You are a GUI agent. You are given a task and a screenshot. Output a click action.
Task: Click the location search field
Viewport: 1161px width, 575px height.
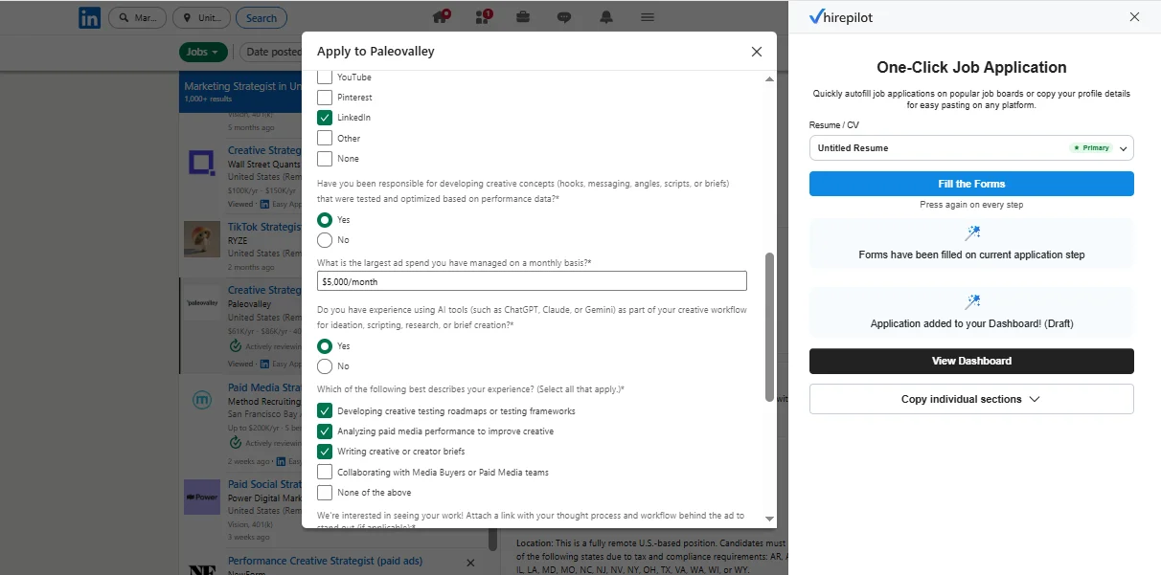click(x=201, y=18)
